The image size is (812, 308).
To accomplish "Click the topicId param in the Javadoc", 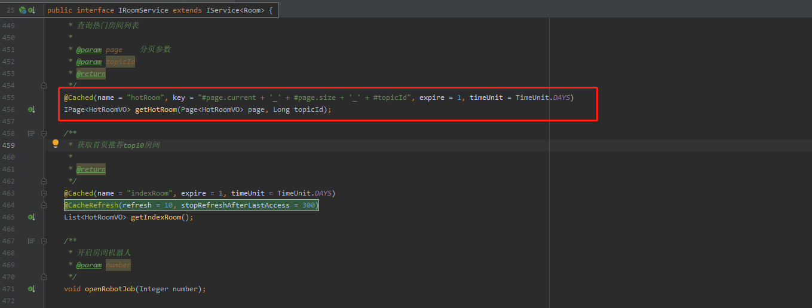I will point(121,62).
